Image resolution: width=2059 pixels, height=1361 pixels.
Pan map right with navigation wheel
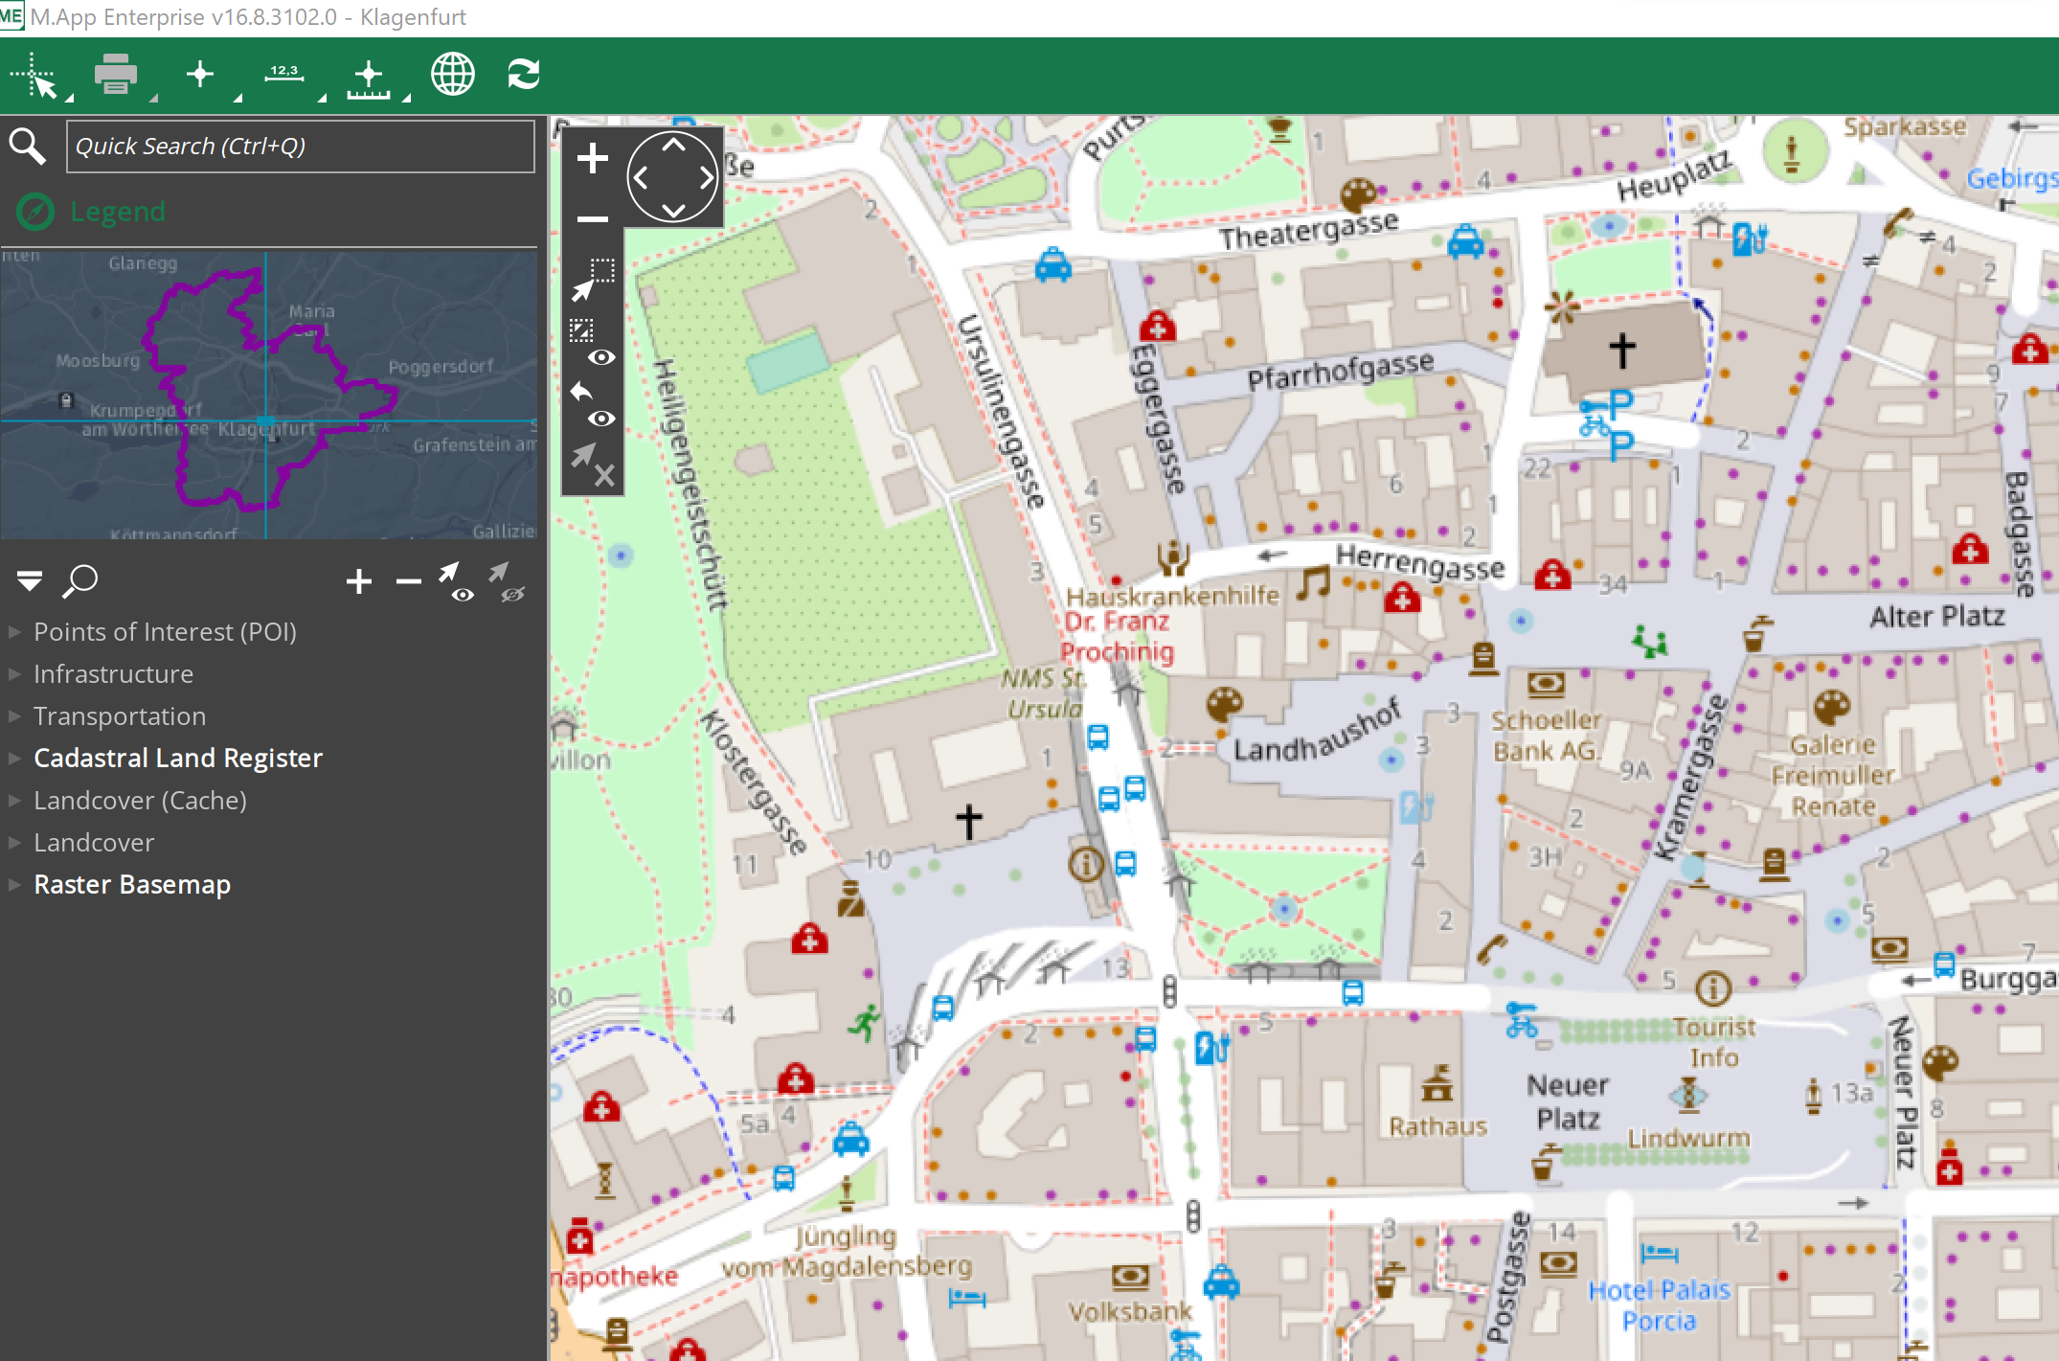[706, 177]
